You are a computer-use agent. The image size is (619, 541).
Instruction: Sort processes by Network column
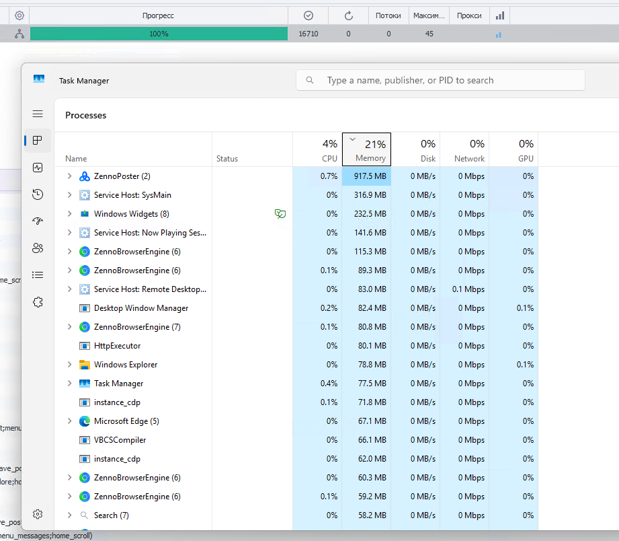(x=464, y=149)
